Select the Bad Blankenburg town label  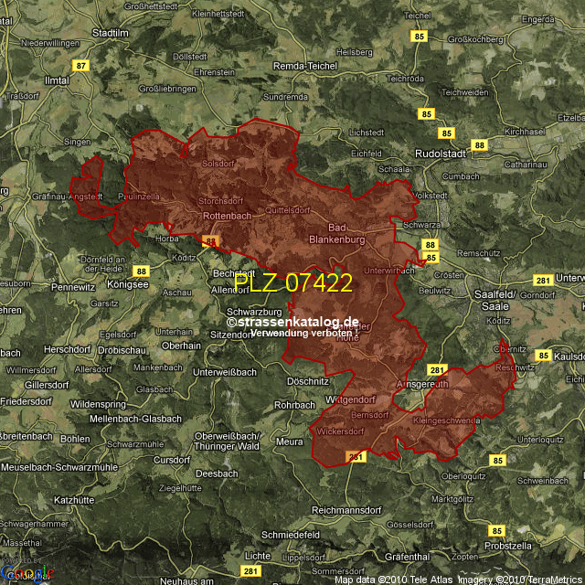pos(346,233)
